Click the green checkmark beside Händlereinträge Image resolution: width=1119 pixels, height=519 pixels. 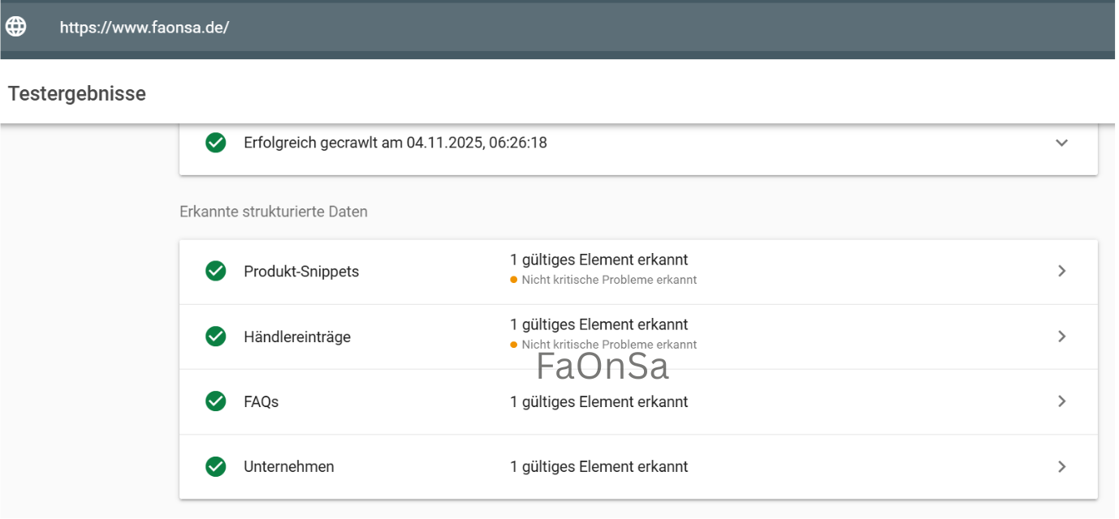click(215, 337)
